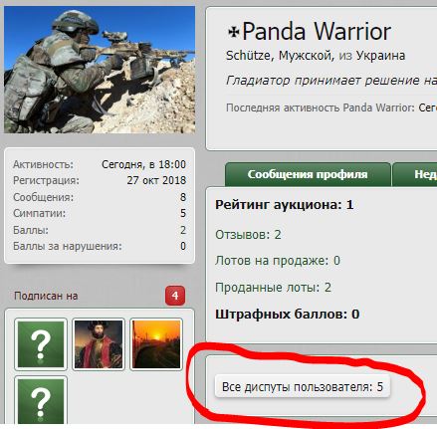The height and width of the screenshot is (429, 437).
Task: Open Лотов на продаже link
Action: (x=278, y=261)
